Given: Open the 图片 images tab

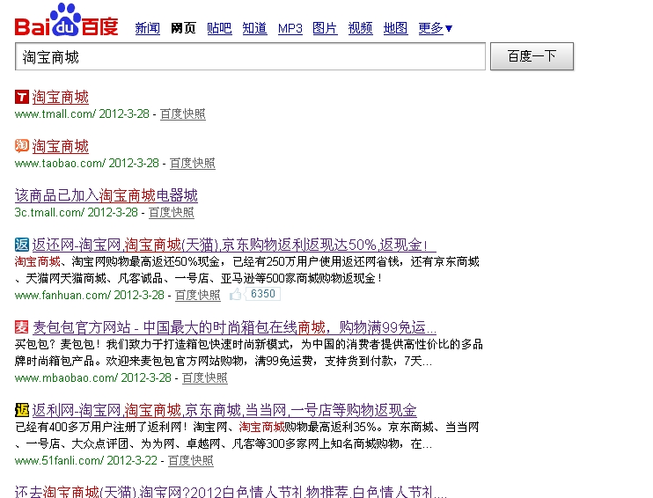Looking at the screenshot, I should [x=325, y=28].
